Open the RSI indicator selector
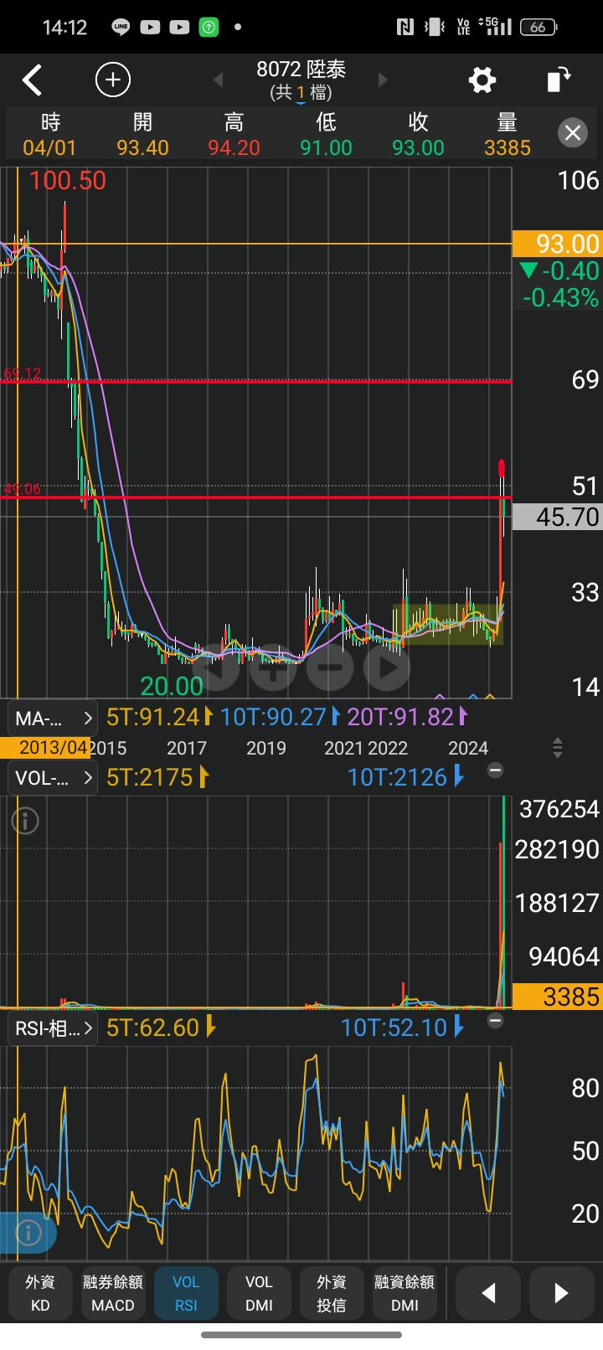This screenshot has width=603, height=1350. coord(52,1028)
